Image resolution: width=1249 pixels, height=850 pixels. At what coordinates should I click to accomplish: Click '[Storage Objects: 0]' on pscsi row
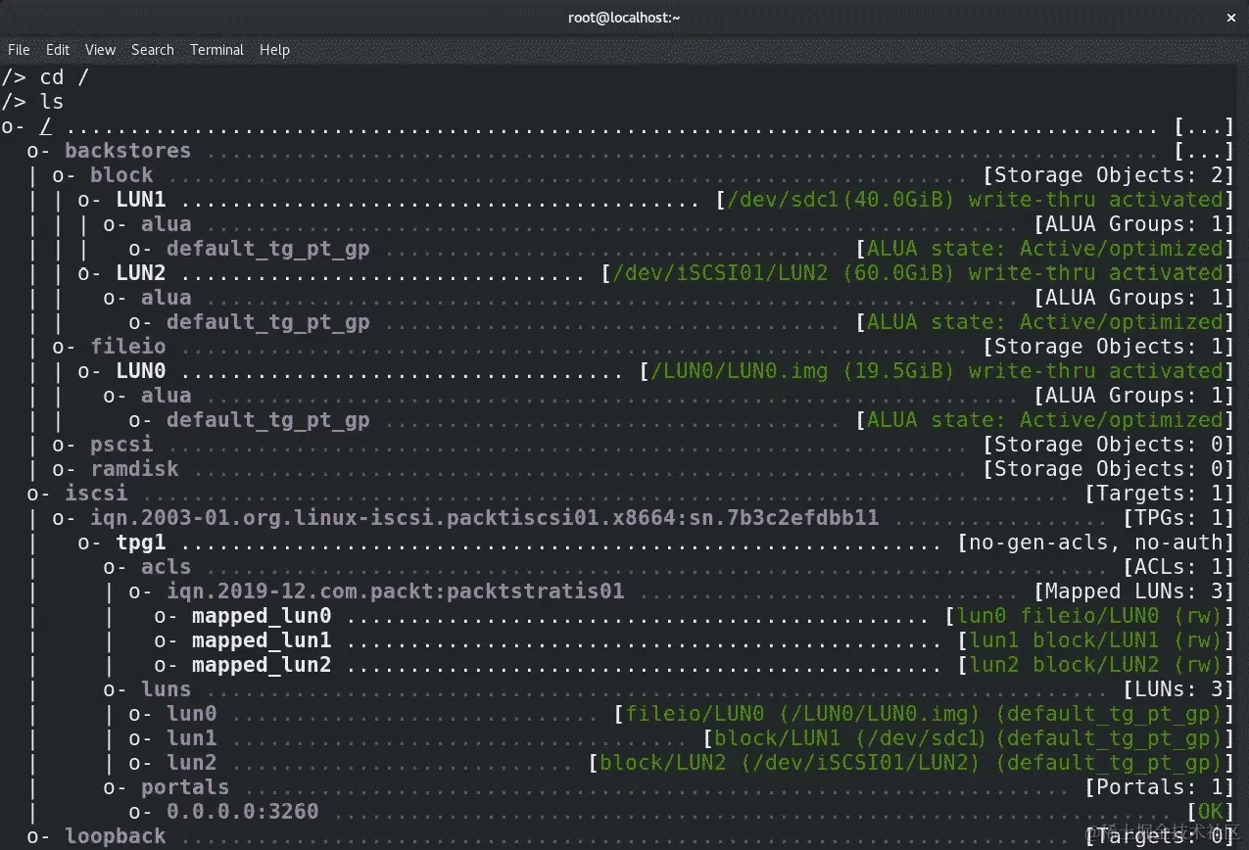tap(1107, 445)
